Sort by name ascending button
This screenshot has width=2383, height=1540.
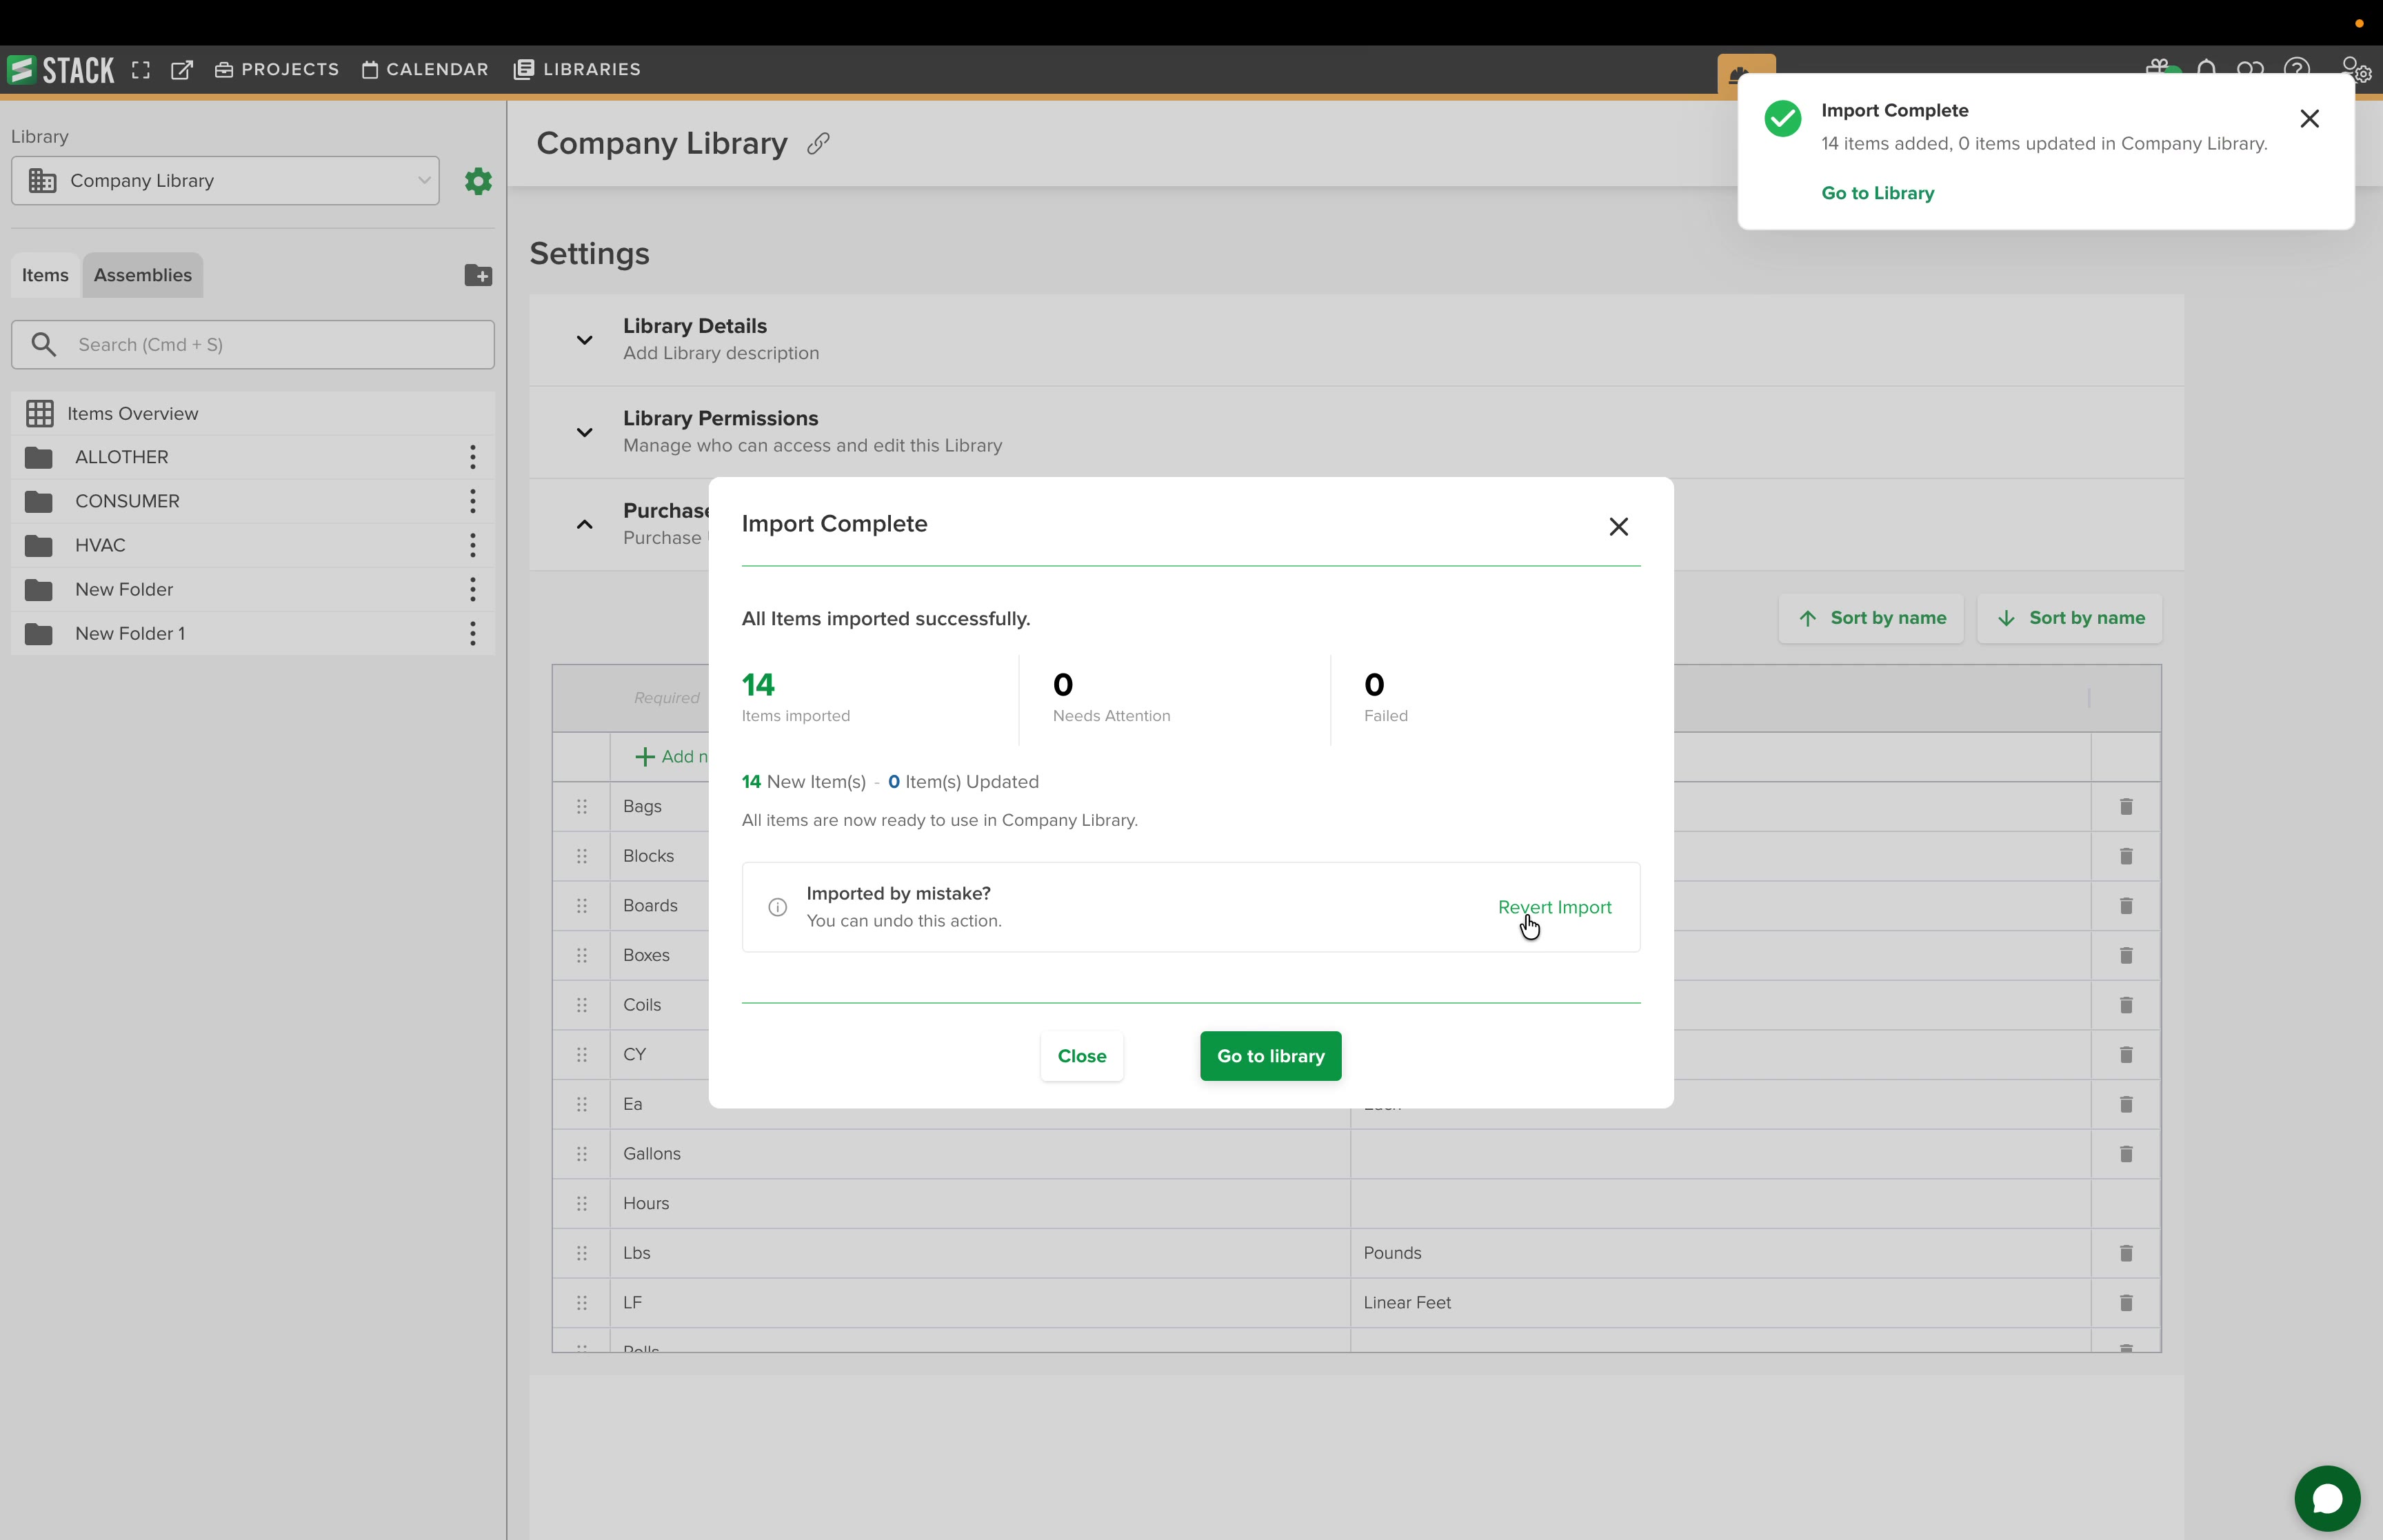[1871, 618]
